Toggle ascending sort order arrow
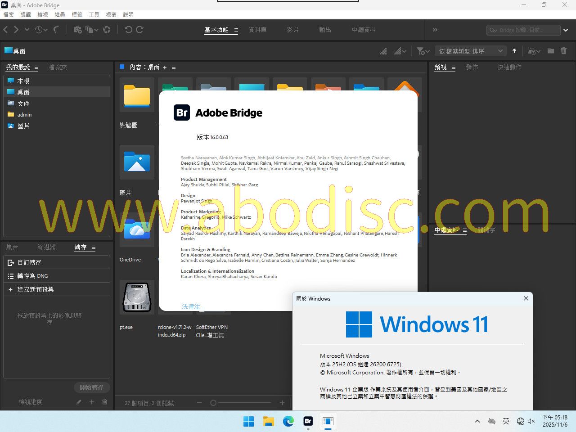 point(514,51)
